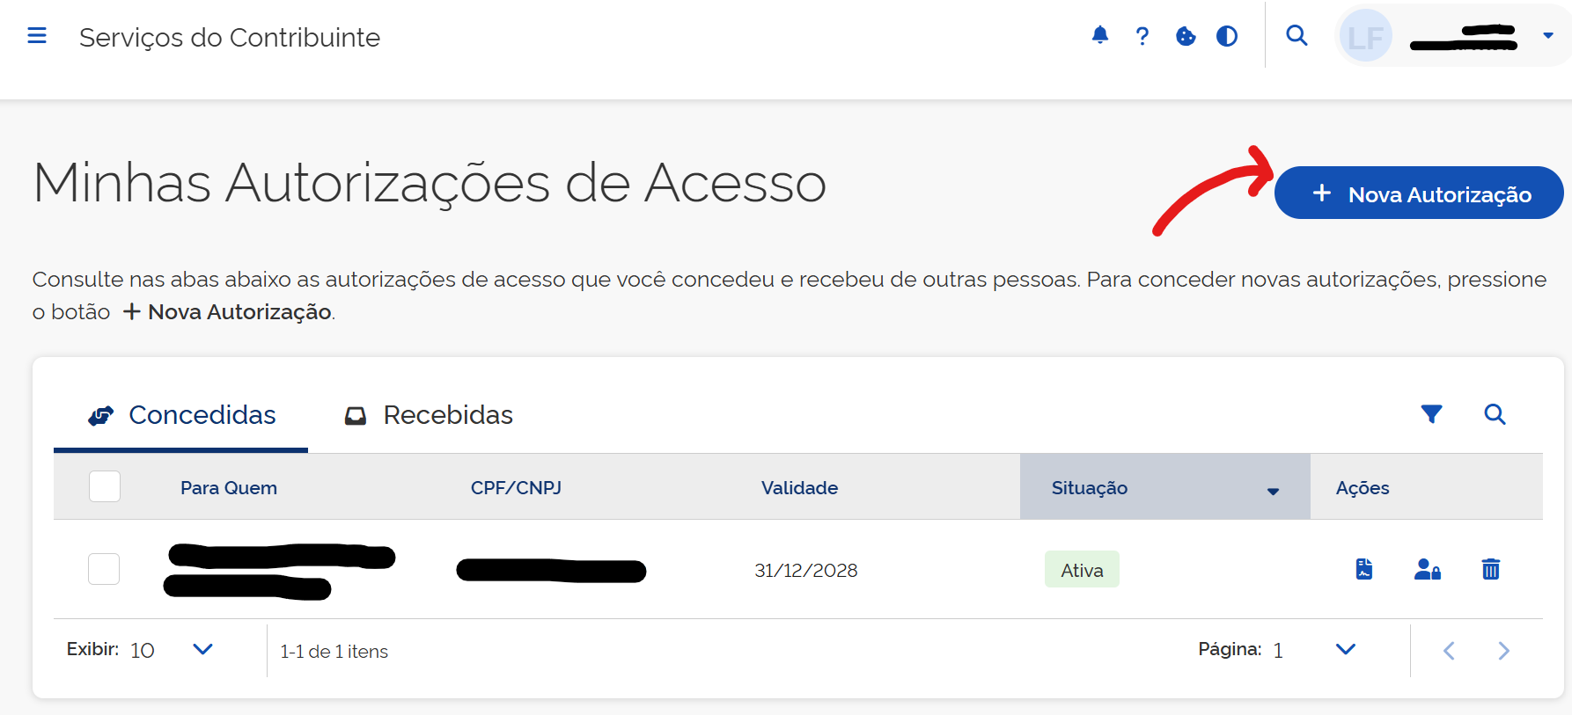Check the select-all checkbox in the header
This screenshot has width=1572, height=715.
104,486
